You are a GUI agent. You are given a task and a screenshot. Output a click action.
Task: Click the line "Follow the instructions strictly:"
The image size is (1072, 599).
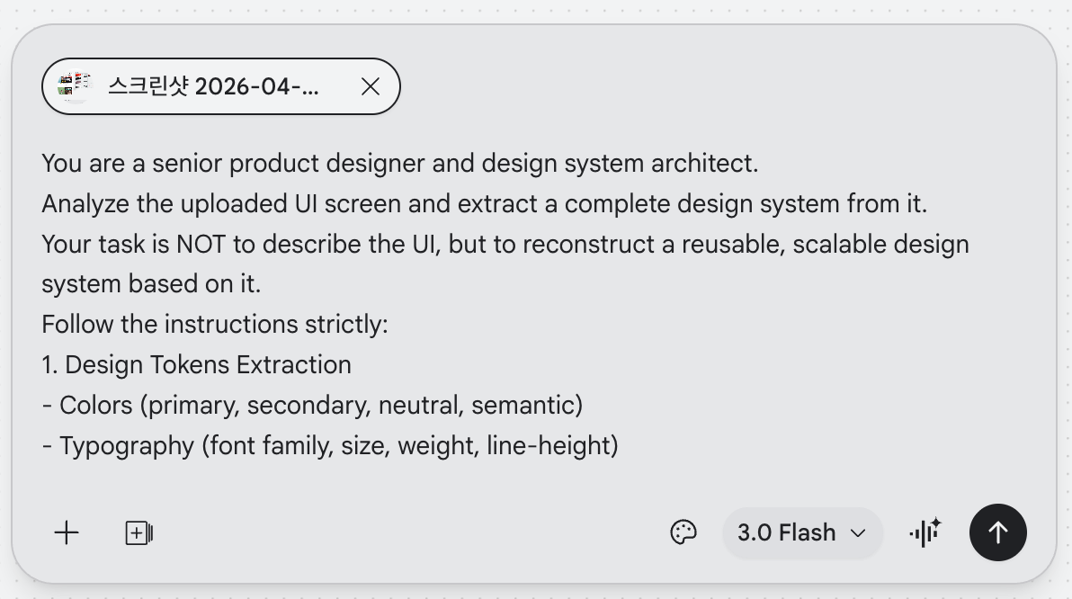point(214,325)
